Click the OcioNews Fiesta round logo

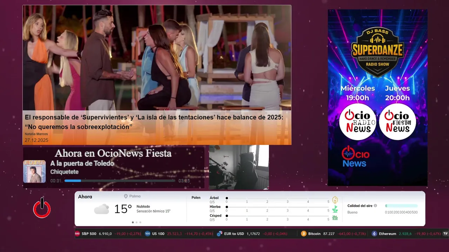click(397, 122)
